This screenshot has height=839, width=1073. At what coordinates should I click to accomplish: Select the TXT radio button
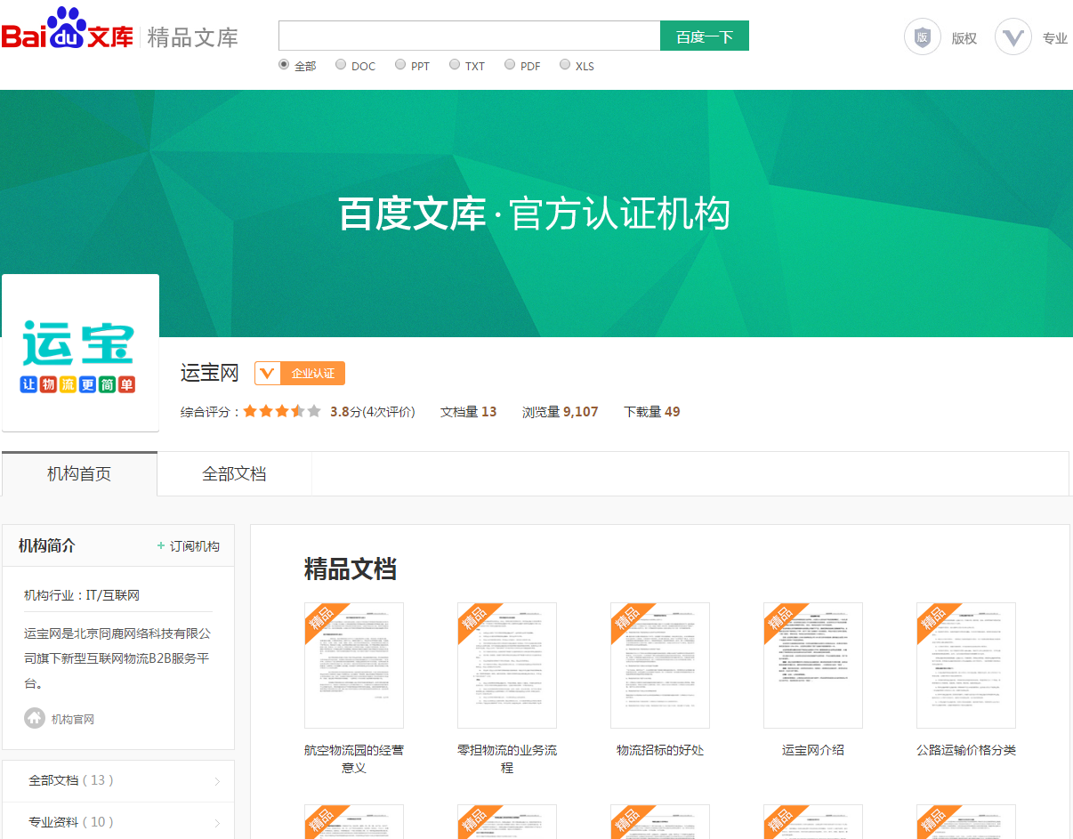455,64
